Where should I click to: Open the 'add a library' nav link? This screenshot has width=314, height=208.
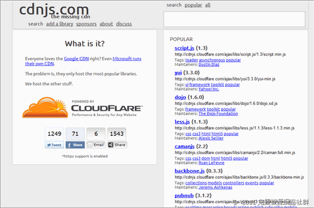coord(60,24)
